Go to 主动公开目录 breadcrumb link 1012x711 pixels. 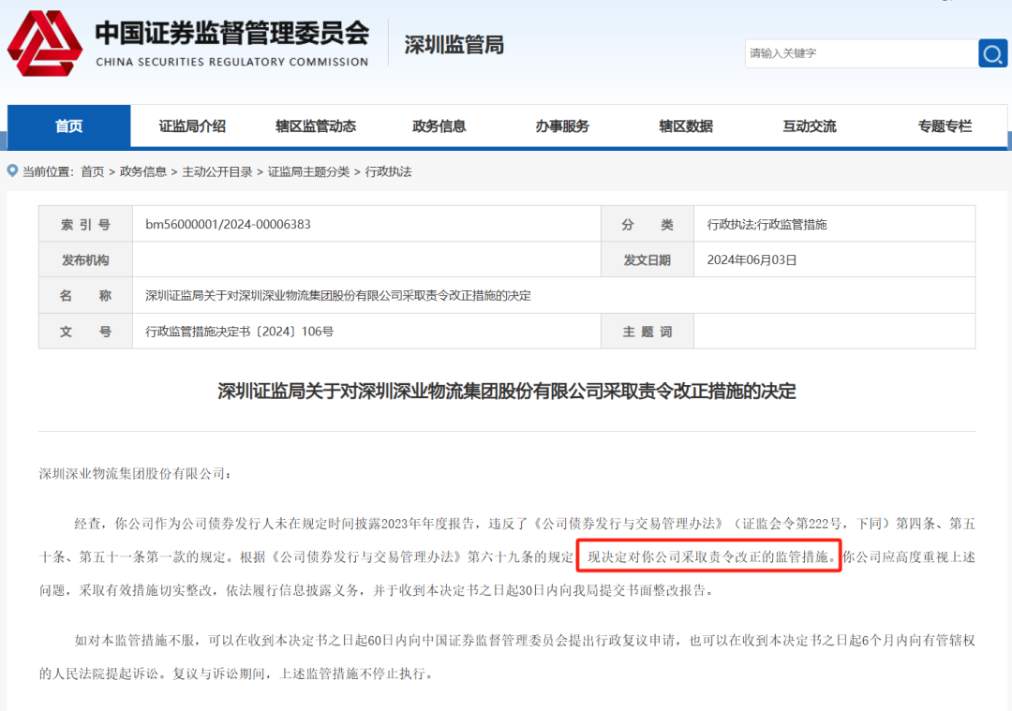pyautogui.click(x=217, y=171)
